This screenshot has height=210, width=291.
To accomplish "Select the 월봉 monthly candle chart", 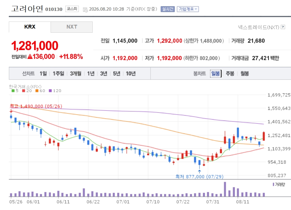I will (x=245, y=74).
